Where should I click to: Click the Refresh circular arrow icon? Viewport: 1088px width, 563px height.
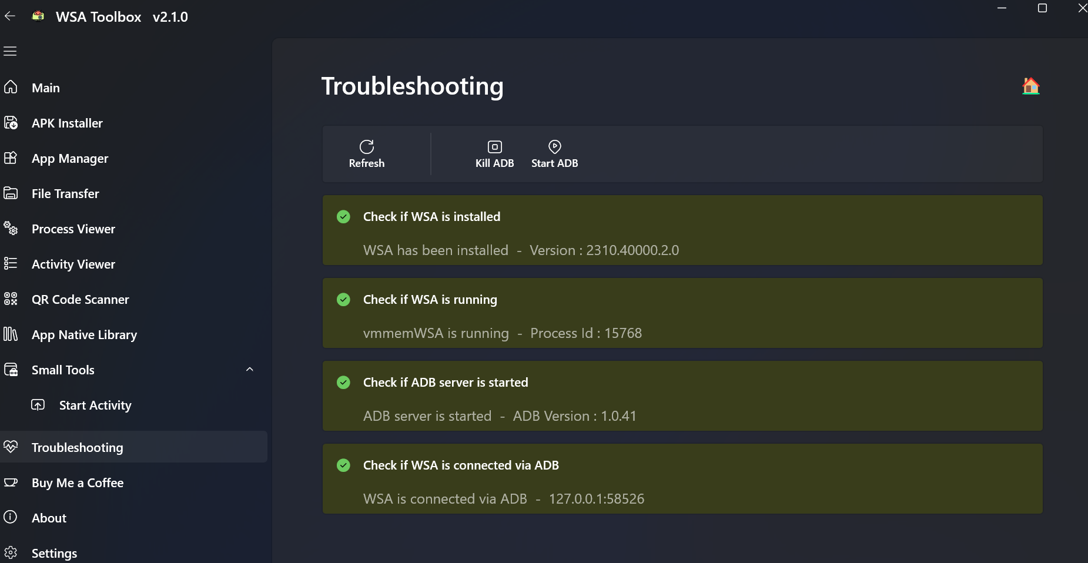pos(367,146)
